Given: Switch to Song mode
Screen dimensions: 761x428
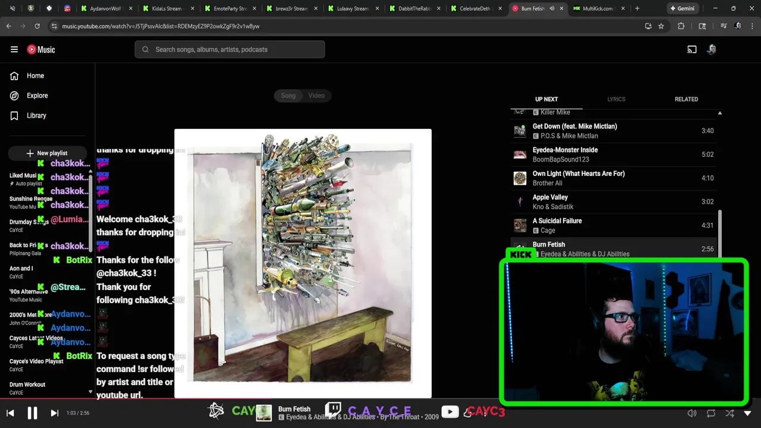Looking at the screenshot, I should 288,96.
